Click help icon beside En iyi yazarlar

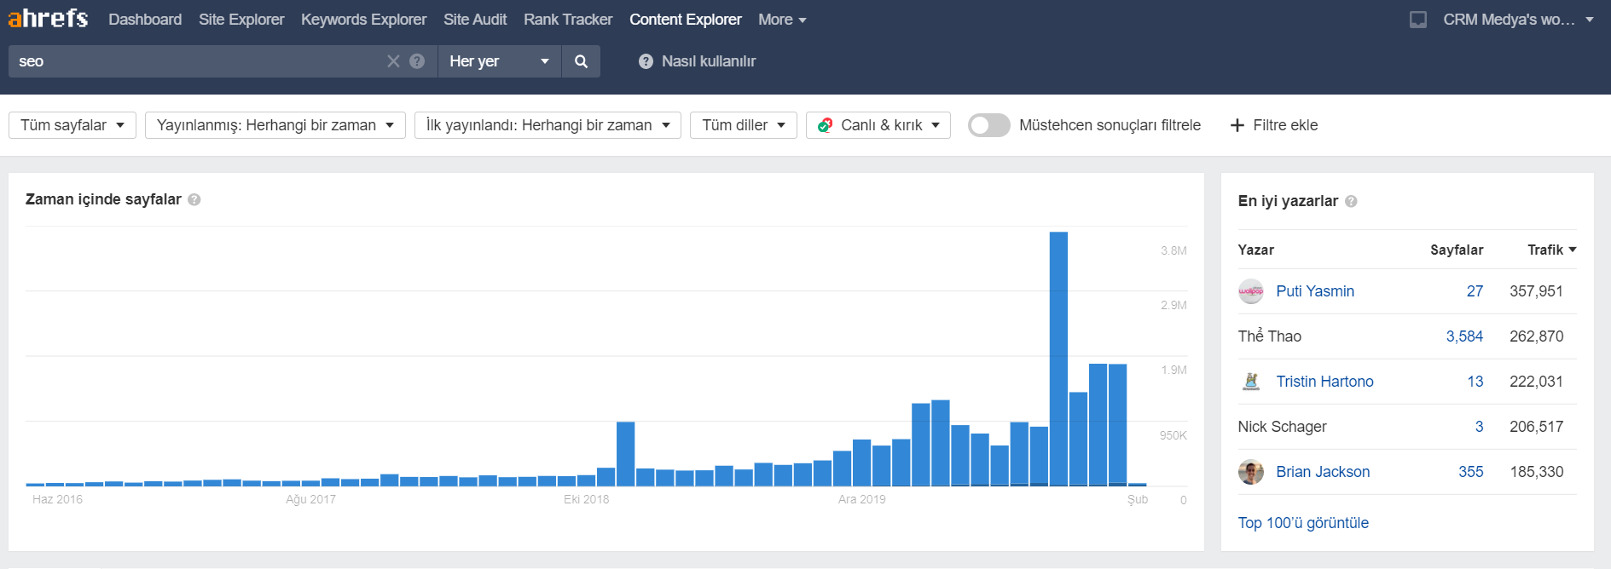(x=1351, y=202)
